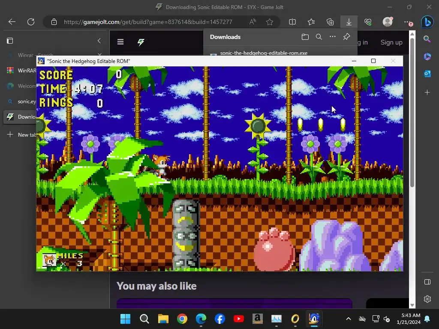Viewport: 439px width, 329px height.
Task: Open the Sonic game taskbar icon
Action: (x=314, y=319)
